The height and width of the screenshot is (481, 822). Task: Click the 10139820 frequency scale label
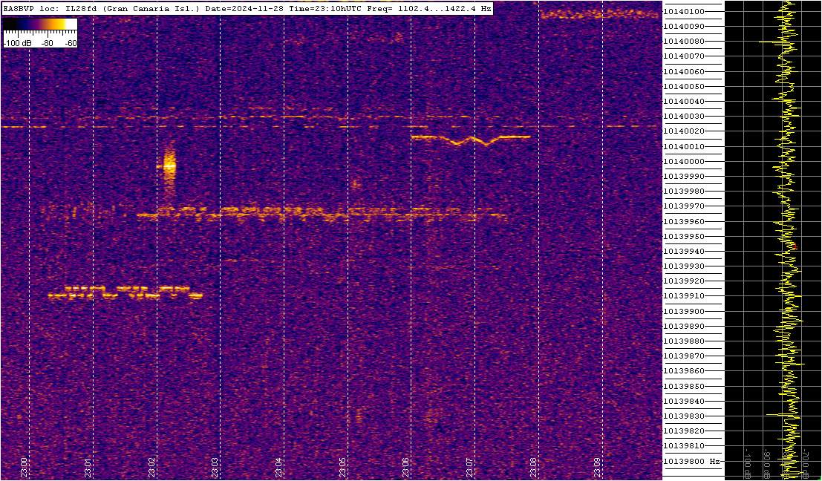[x=684, y=431]
